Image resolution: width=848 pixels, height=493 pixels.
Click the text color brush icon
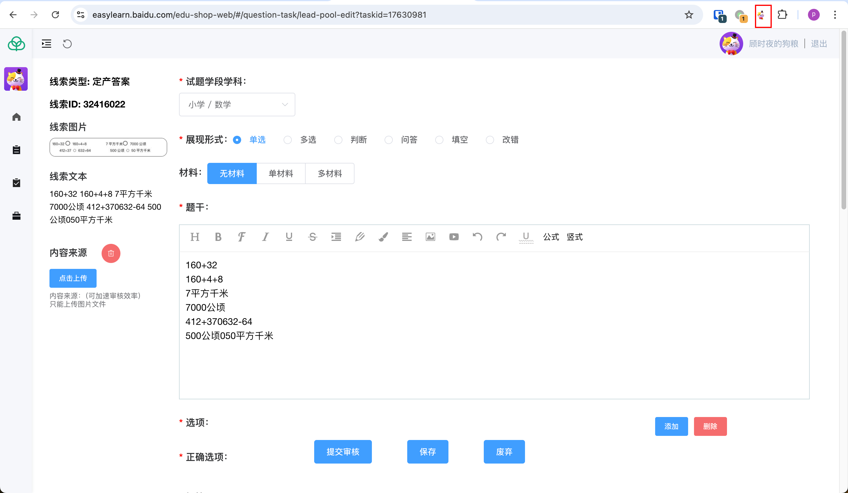[383, 237]
